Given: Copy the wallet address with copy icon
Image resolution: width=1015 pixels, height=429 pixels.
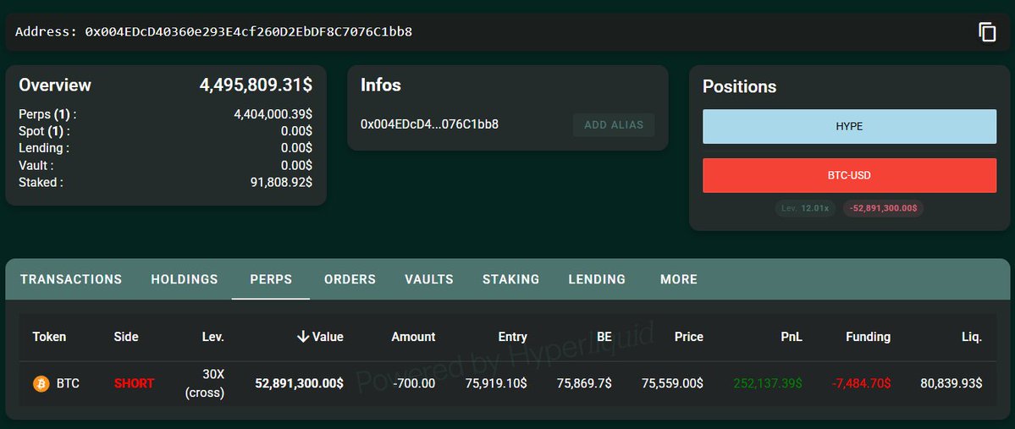Looking at the screenshot, I should pyautogui.click(x=987, y=32).
